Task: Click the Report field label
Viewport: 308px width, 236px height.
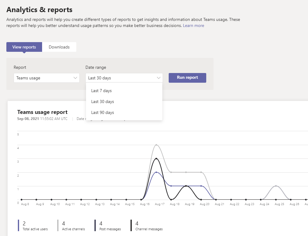Action: (x=20, y=67)
